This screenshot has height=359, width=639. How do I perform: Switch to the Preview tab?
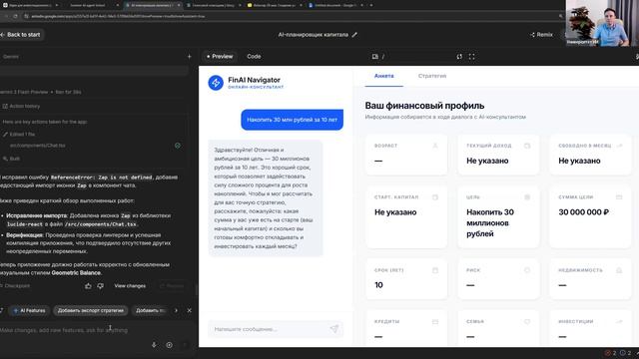pos(220,57)
